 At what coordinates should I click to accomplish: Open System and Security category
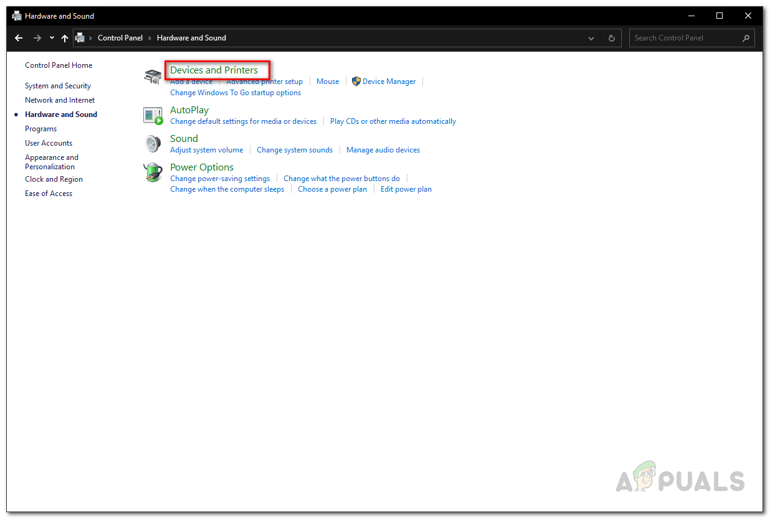58,86
